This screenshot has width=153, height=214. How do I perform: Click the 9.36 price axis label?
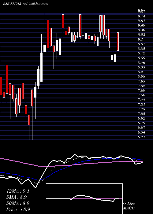(x=141, y=30)
